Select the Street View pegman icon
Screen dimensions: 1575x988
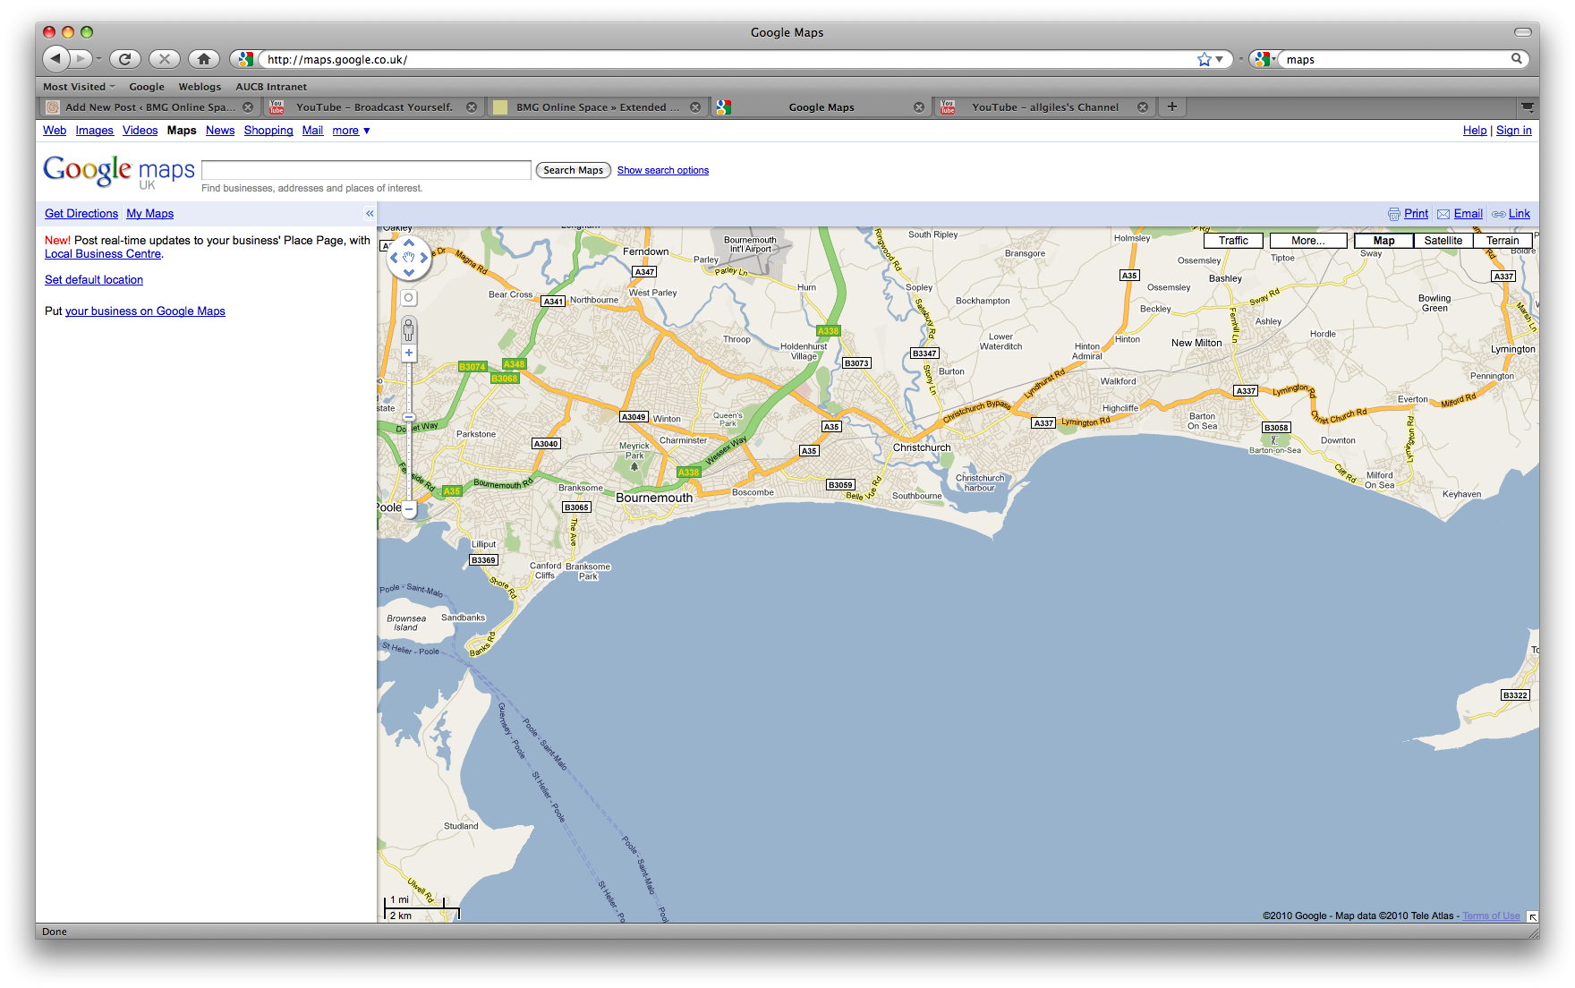409,330
